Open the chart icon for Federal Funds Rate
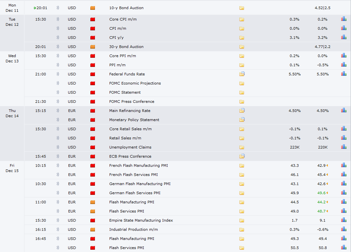Image resolution: width=351 pixels, height=252 pixels. 343,74
